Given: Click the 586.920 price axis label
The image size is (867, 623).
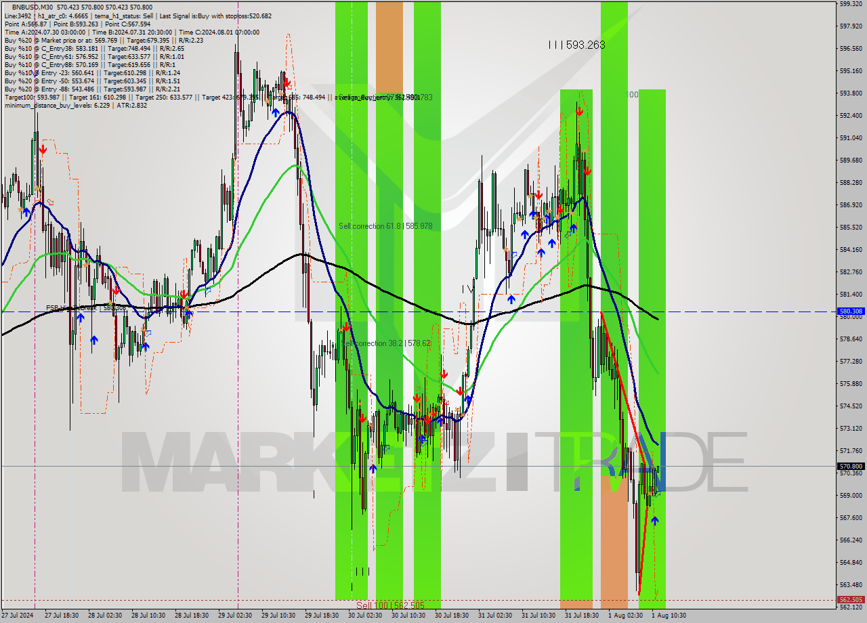Looking at the screenshot, I should click(851, 205).
